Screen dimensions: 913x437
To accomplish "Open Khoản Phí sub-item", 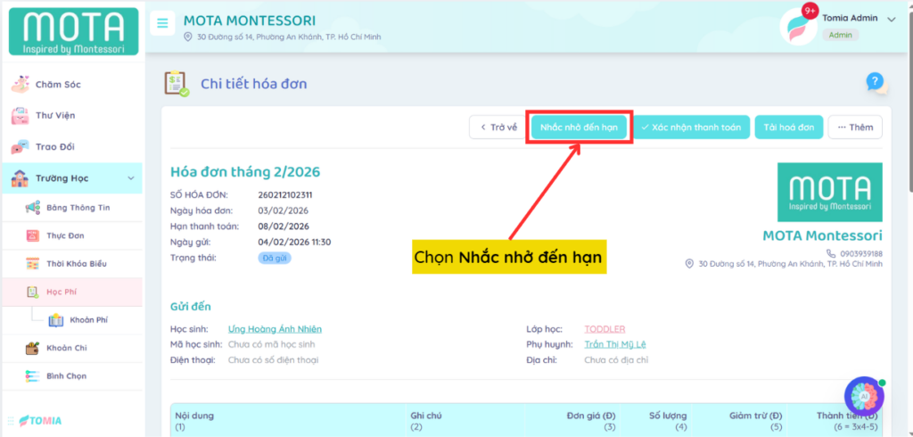I will point(88,320).
